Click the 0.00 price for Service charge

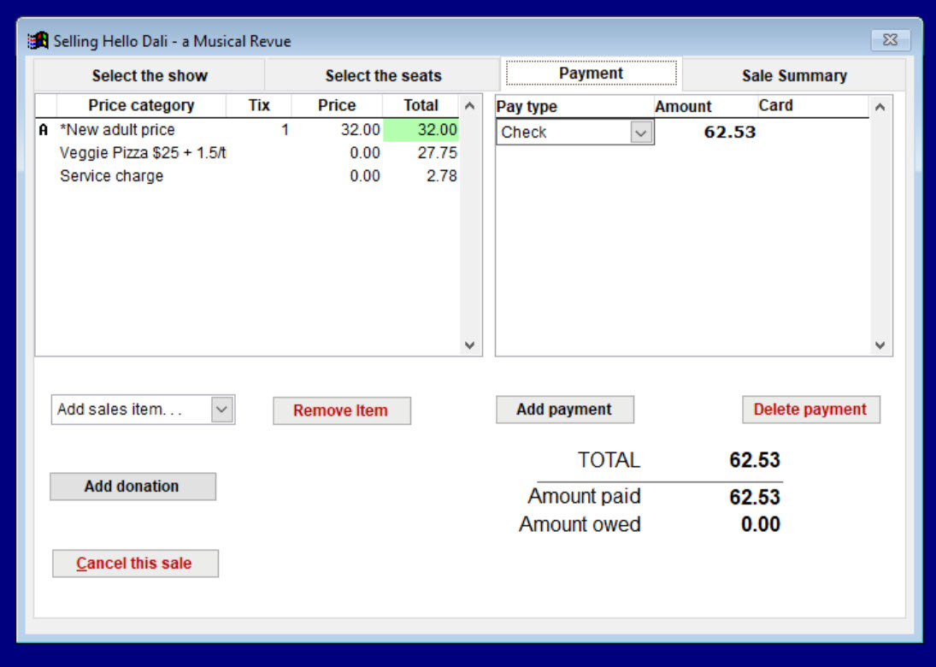coord(365,176)
